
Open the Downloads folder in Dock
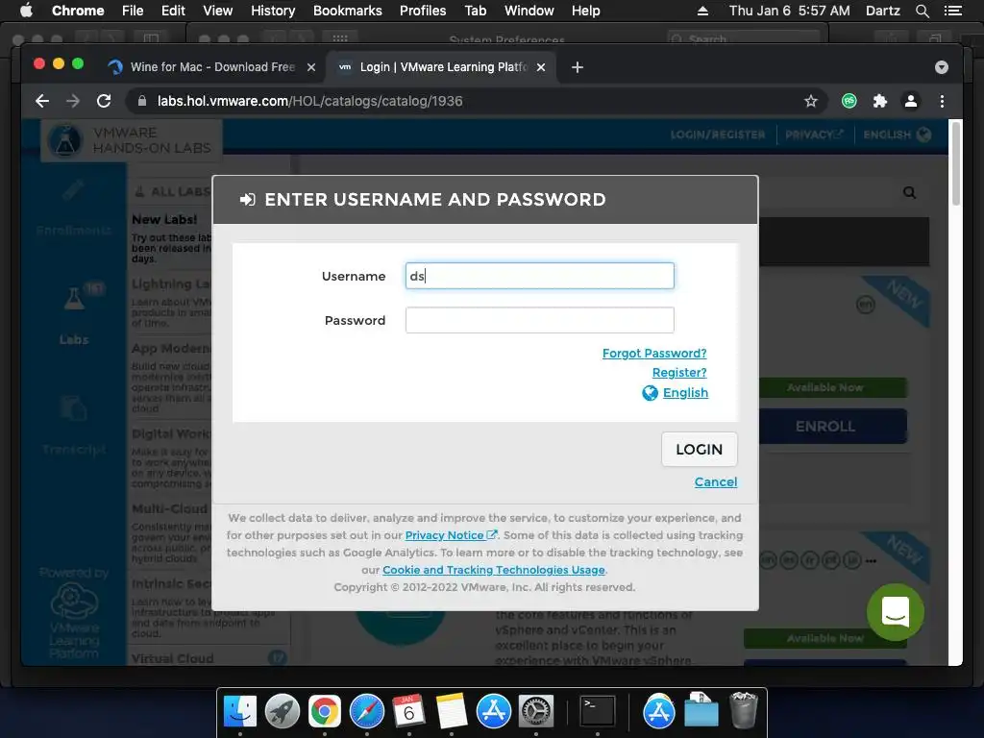coord(701,711)
